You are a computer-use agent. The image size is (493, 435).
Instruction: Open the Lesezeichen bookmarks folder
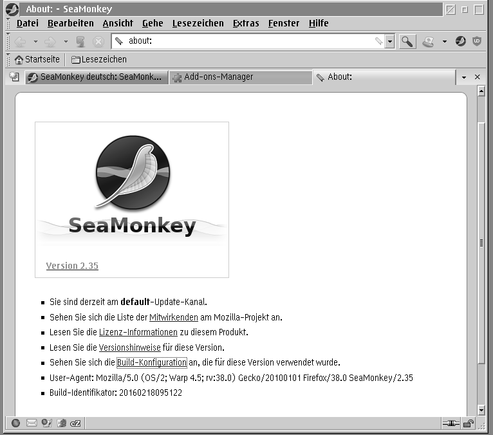click(x=98, y=59)
